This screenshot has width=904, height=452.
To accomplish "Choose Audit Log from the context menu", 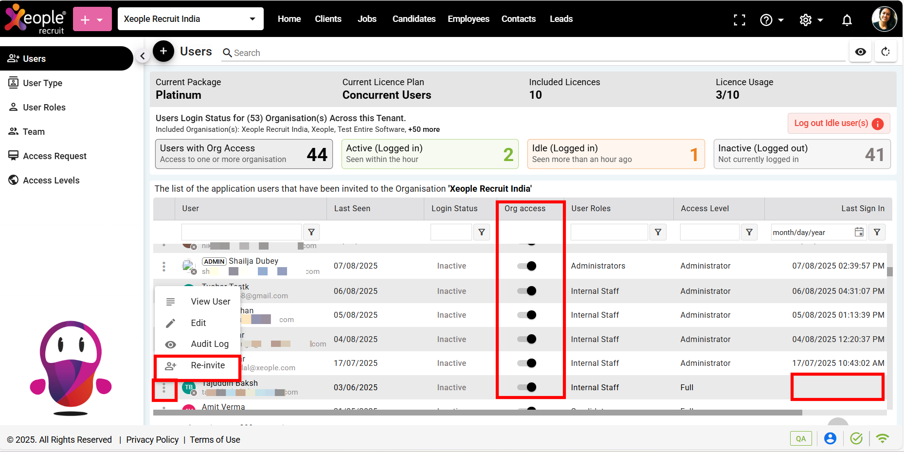I will coord(197,344).
